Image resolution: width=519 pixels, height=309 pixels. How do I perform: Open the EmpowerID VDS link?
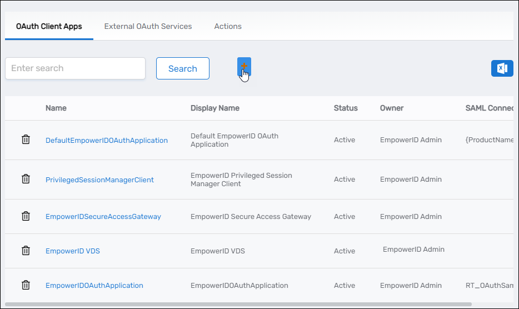click(x=72, y=251)
